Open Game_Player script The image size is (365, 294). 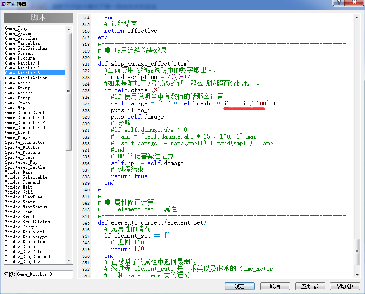(19, 138)
